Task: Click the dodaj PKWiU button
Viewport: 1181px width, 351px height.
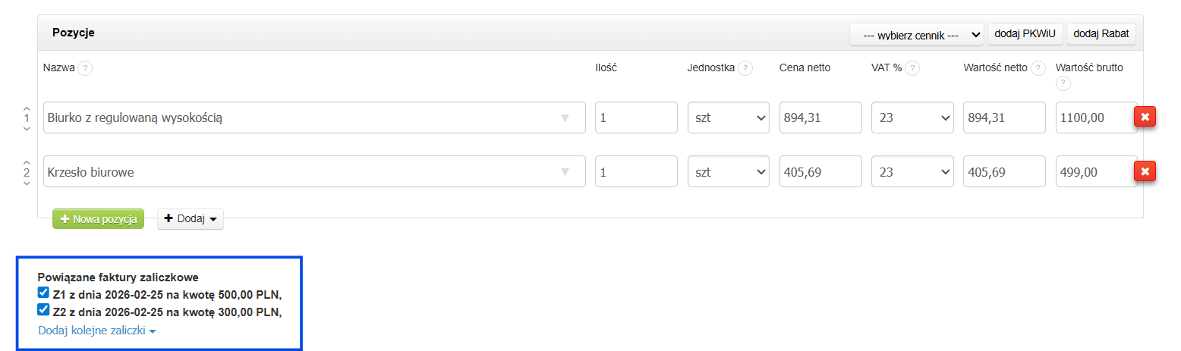Action: (x=1025, y=34)
